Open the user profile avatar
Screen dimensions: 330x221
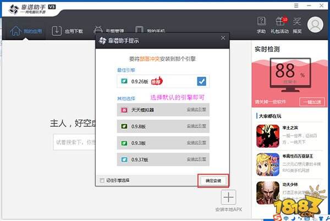tap(315, 25)
